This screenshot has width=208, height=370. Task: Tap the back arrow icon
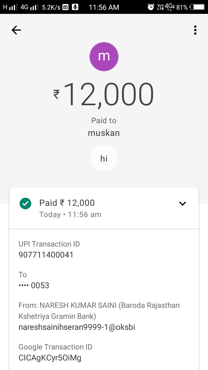(16, 30)
